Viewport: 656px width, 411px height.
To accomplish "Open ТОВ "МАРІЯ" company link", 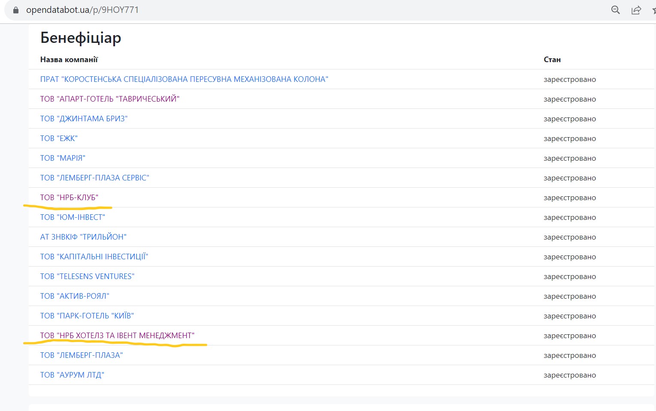I will tap(63, 158).
